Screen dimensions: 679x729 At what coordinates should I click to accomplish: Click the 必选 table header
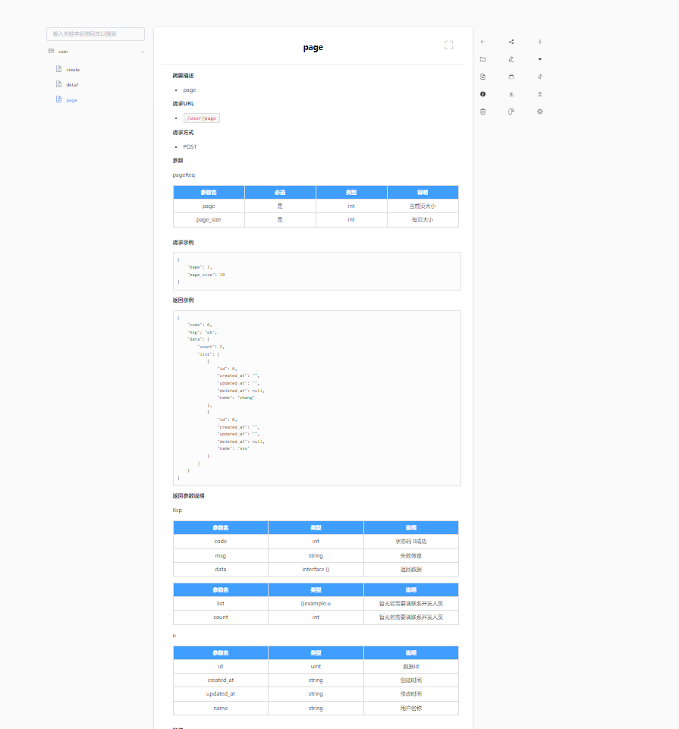280,193
